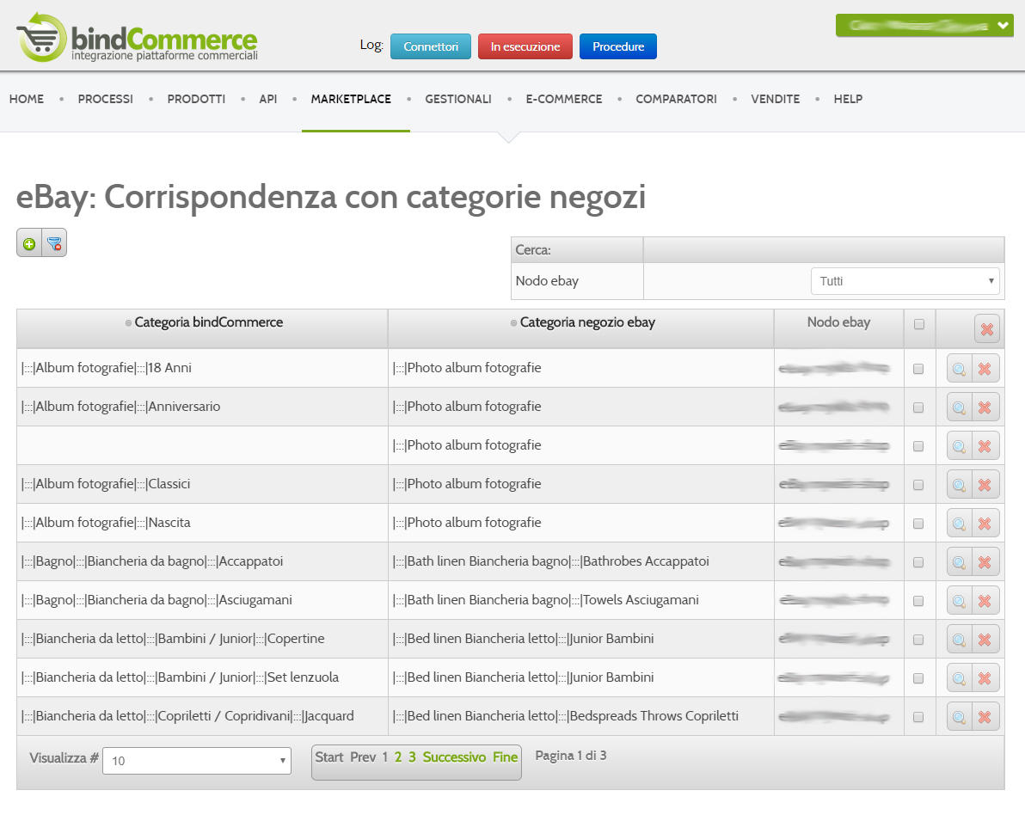
Task: Check the Jacquard row checkbox
Action: pyautogui.click(x=918, y=717)
